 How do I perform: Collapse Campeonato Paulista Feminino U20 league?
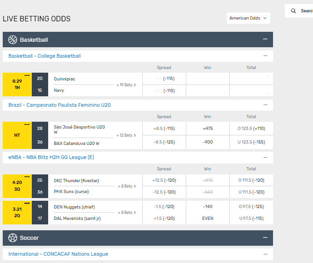(x=265, y=105)
